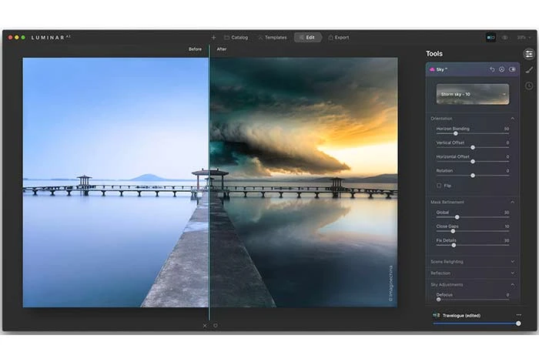Select the brush local masking icon
The height and width of the screenshot is (362, 539).
529,70
